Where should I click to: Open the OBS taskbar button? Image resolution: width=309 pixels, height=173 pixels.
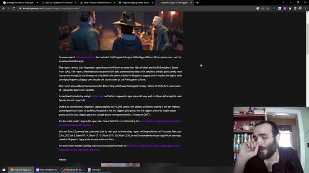73,170
